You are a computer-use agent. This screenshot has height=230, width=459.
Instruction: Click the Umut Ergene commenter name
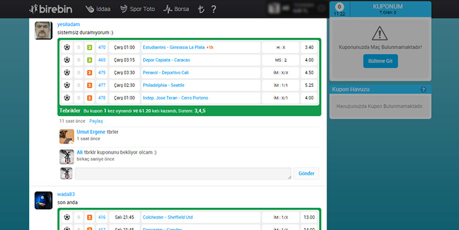[x=91, y=132]
